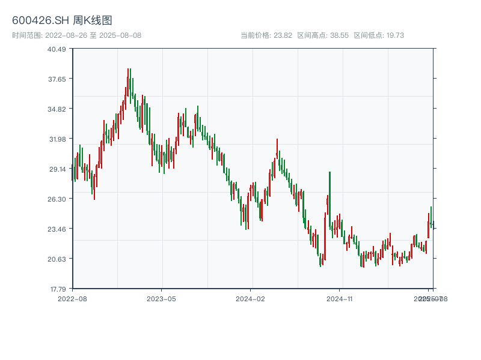The height and width of the screenshot is (360, 481).
Task: Click the interval low 区间低点: 19.73
Action: point(379,35)
